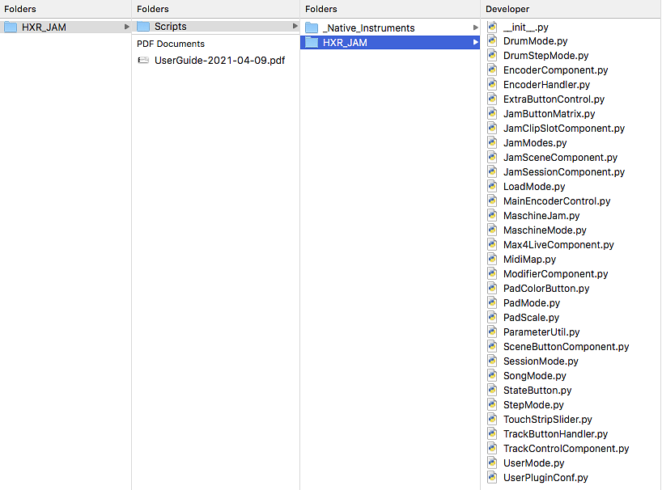The width and height of the screenshot is (662, 490).
Task: Select the TrackButtonHandler.py file name
Action: click(x=556, y=434)
